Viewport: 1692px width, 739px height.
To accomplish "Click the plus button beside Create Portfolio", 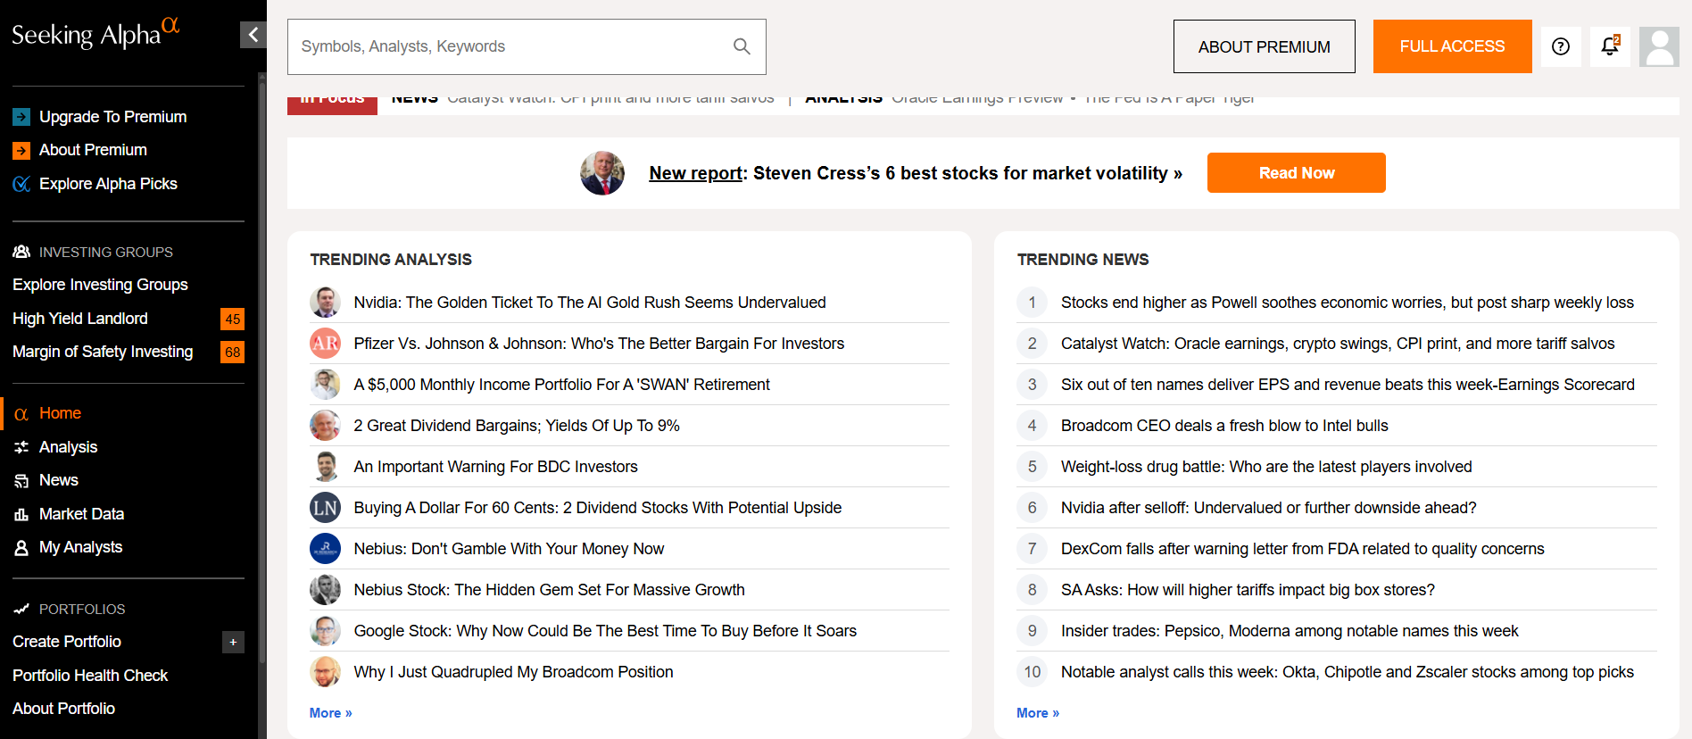I will click(x=233, y=642).
